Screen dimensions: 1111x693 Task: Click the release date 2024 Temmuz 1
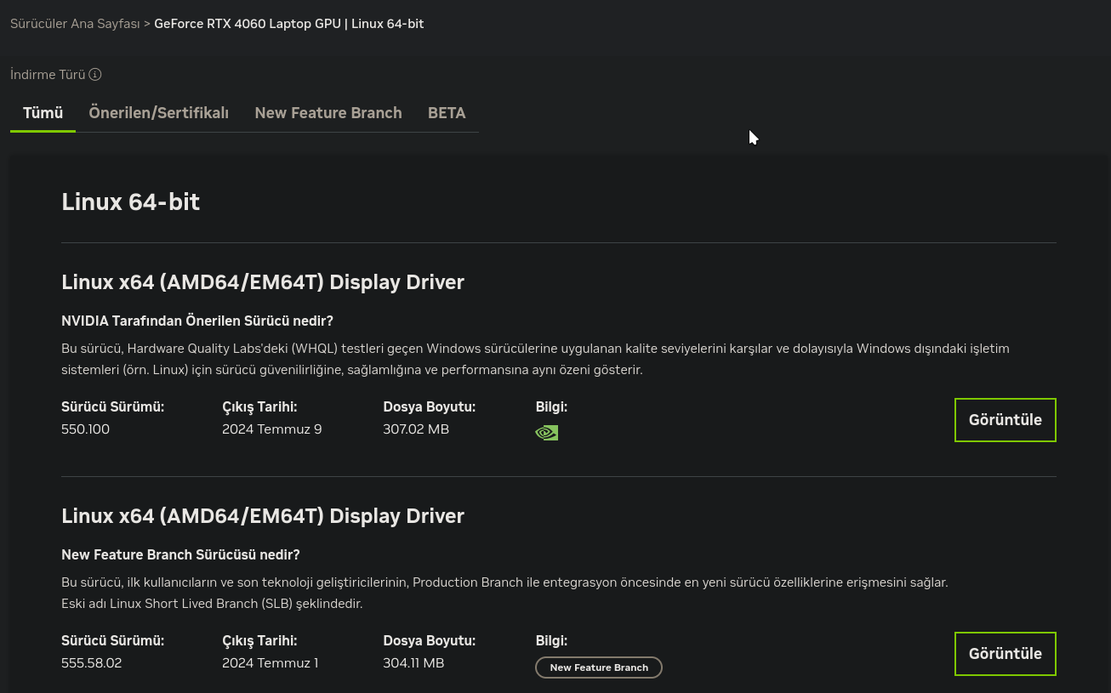pos(271,663)
